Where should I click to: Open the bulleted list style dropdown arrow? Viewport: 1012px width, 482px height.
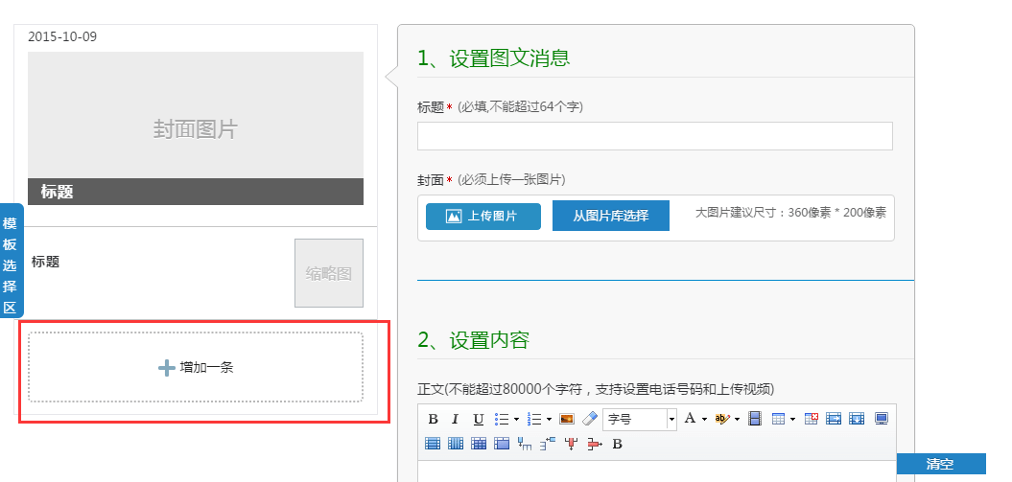(x=516, y=420)
